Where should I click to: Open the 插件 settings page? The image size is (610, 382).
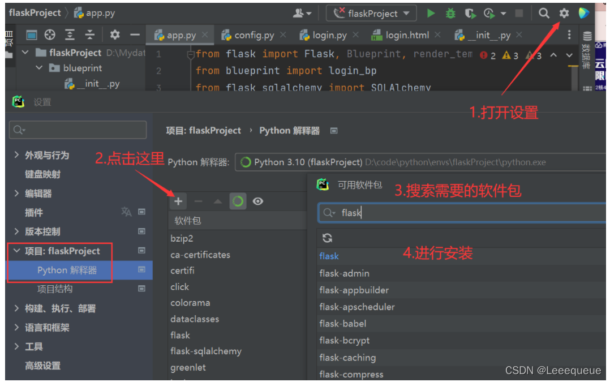34,212
